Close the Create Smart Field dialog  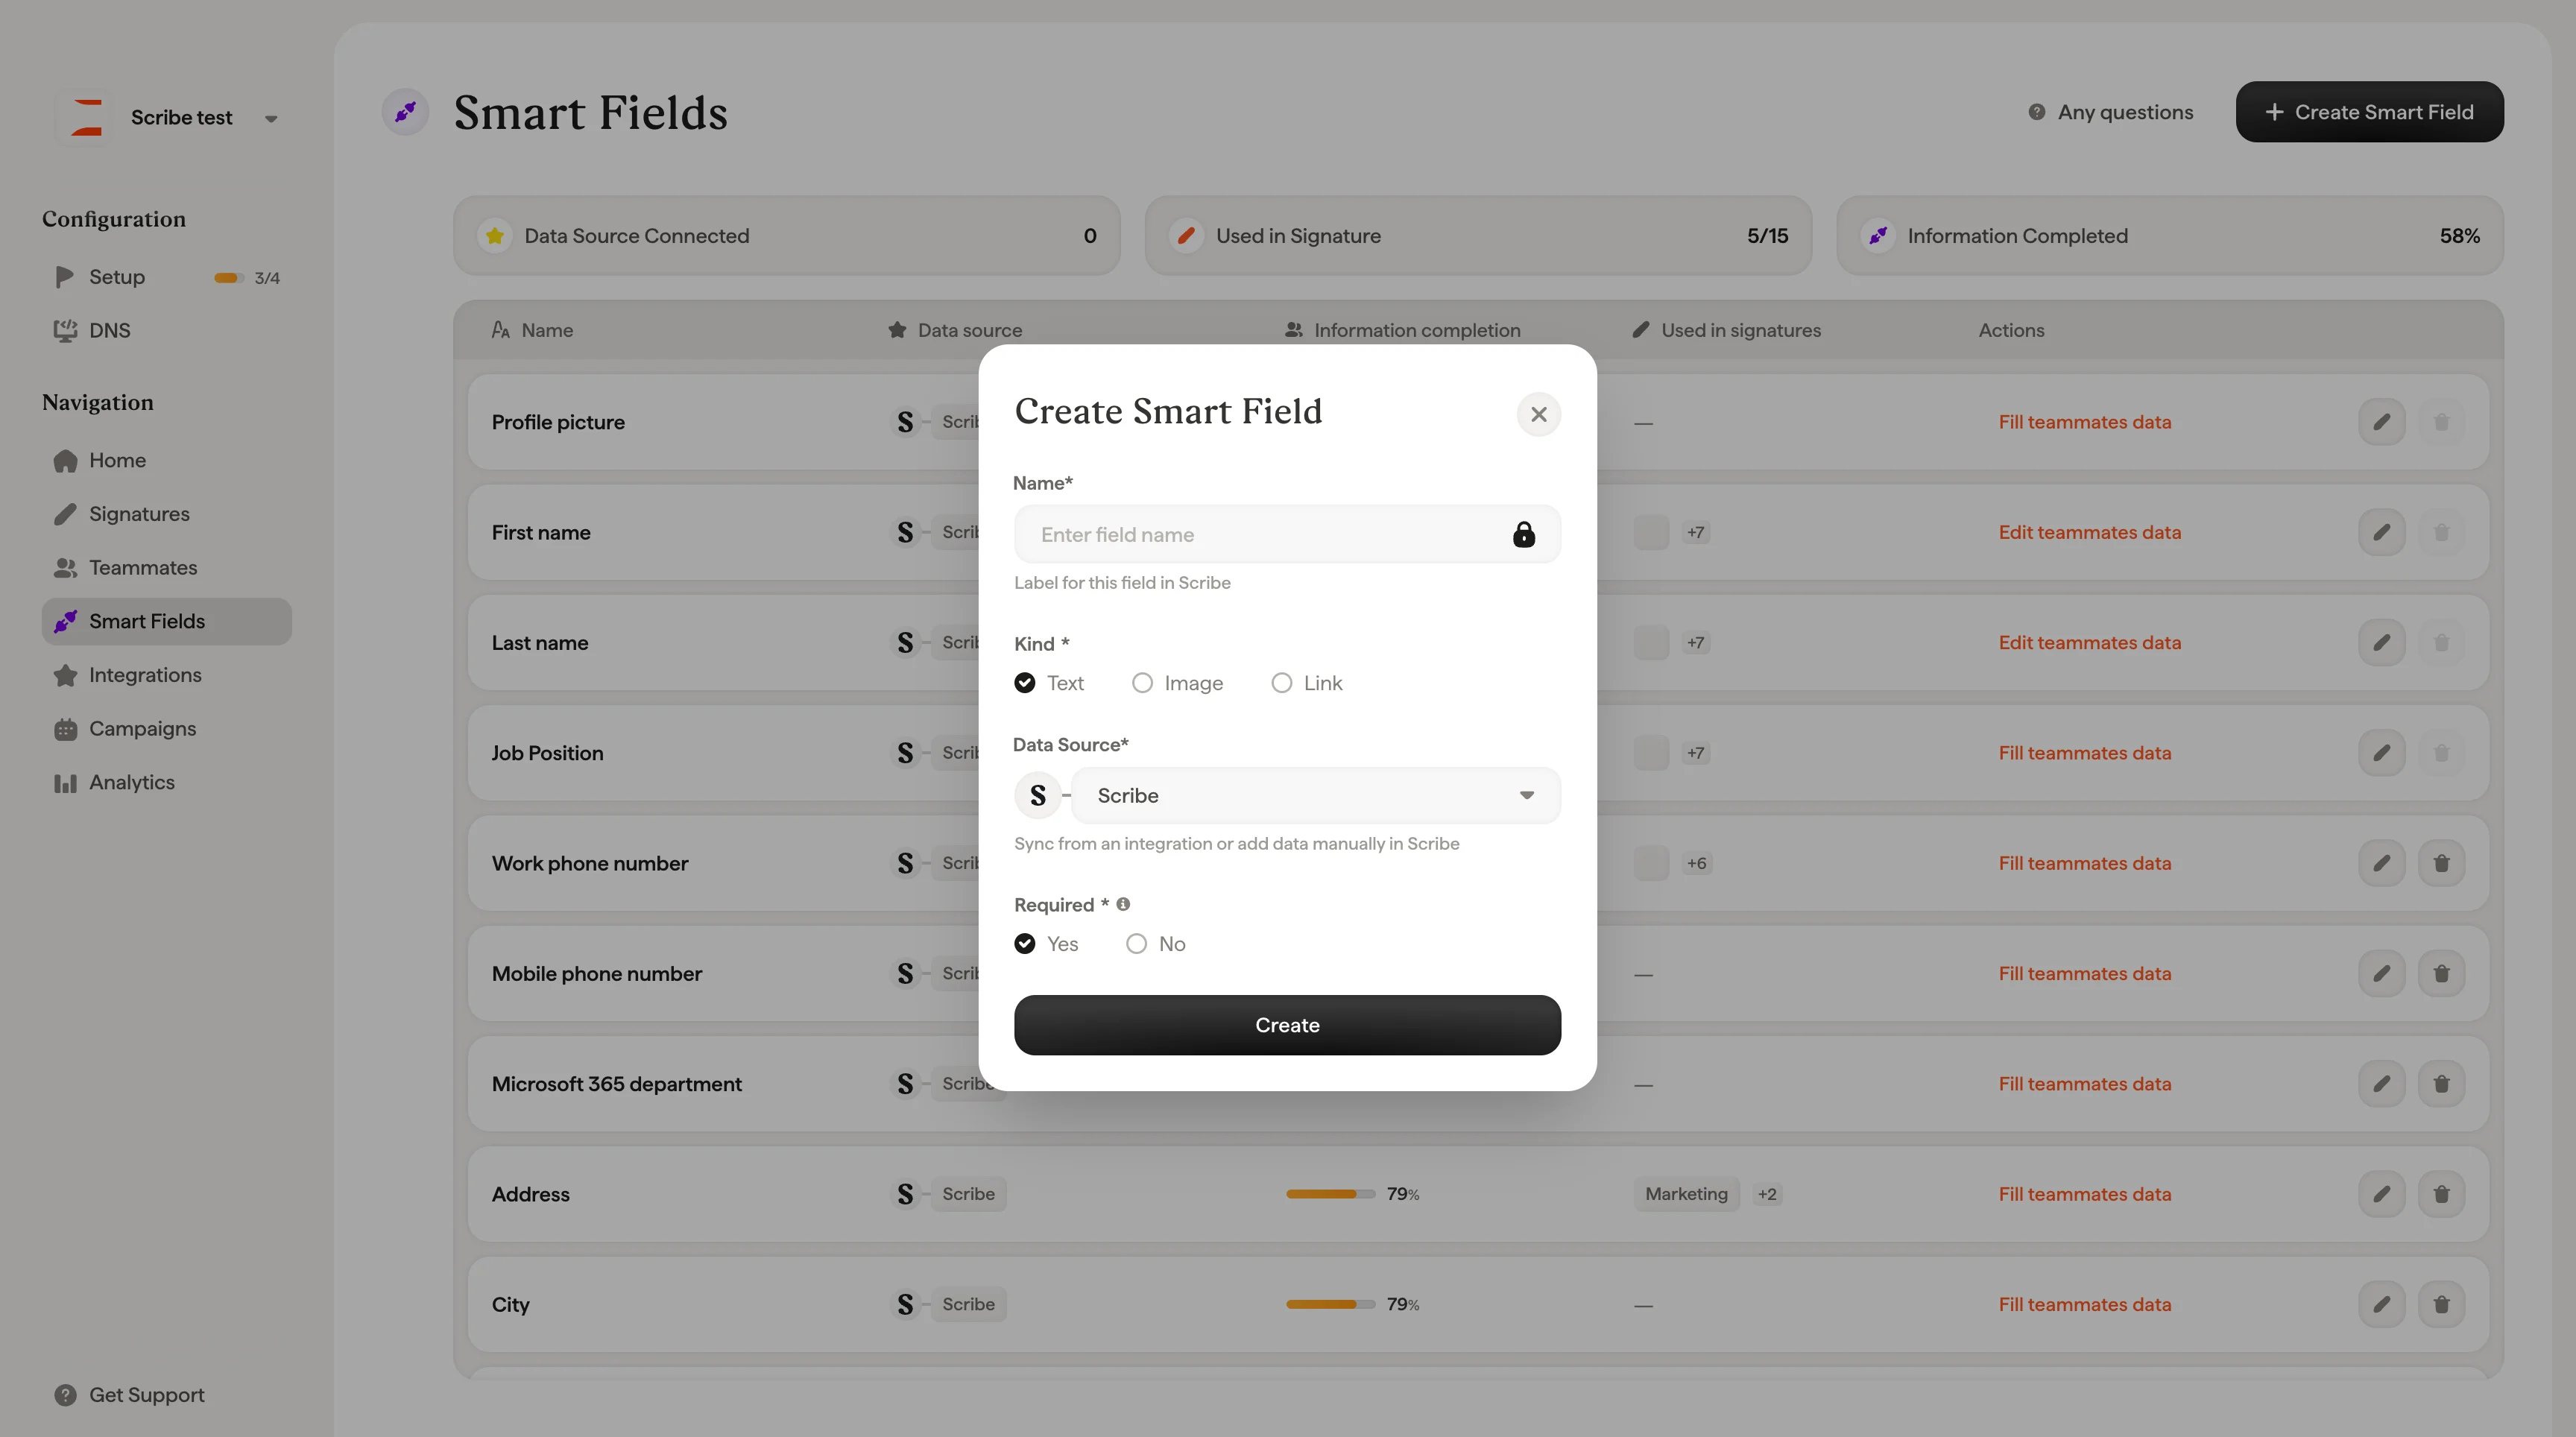click(x=1538, y=414)
